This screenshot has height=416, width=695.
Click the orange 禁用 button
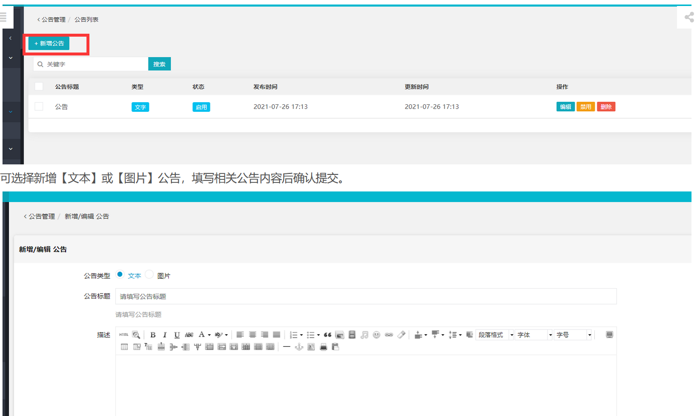click(x=586, y=107)
